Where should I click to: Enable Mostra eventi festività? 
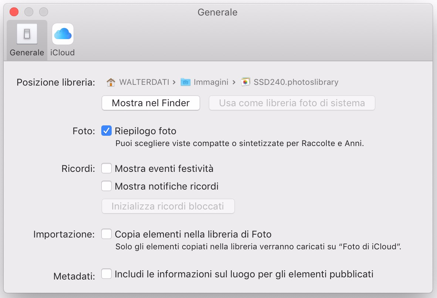point(106,169)
